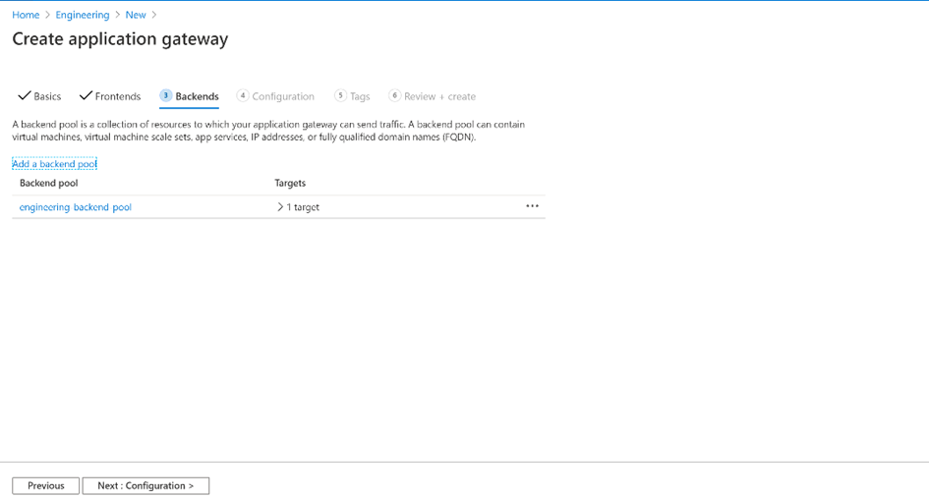929x498 pixels.
Task: Click the checkmark icon beside Basics
Action: tap(25, 96)
